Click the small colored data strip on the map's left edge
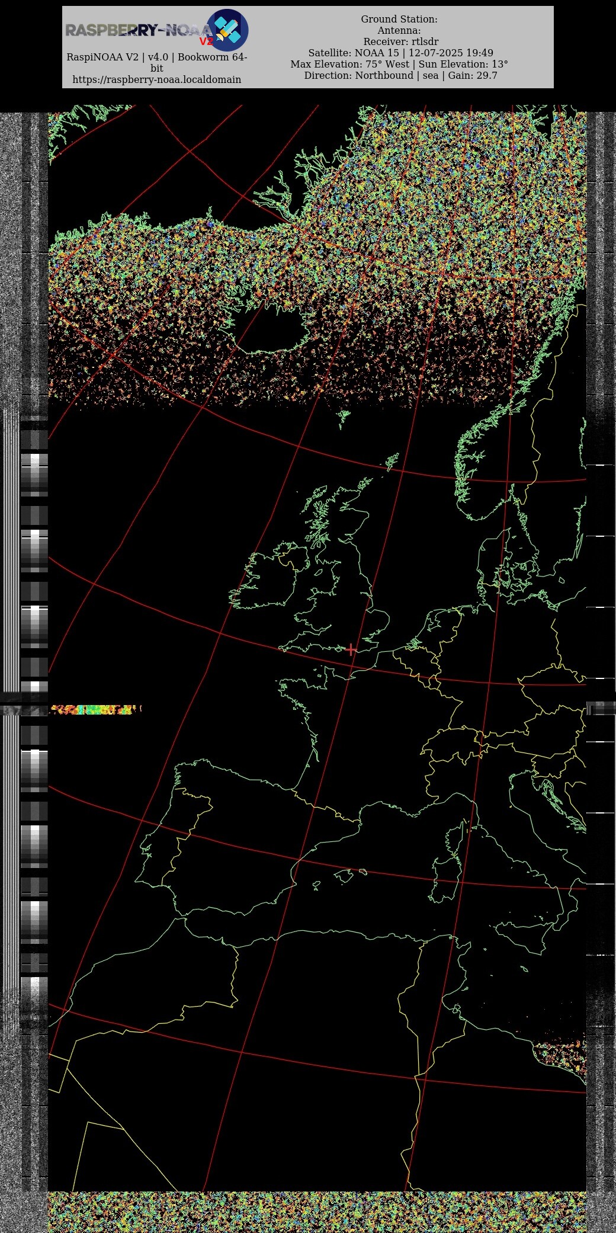The image size is (616, 1233). [x=95, y=709]
